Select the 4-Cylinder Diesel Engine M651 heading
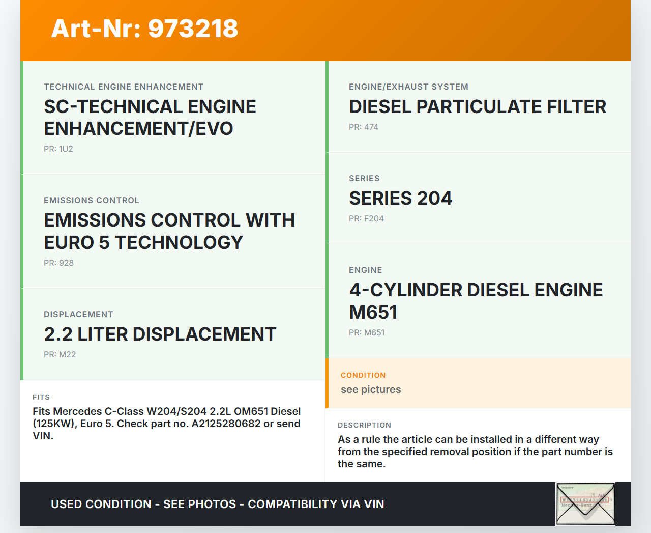The height and width of the screenshot is (533, 651). [476, 301]
